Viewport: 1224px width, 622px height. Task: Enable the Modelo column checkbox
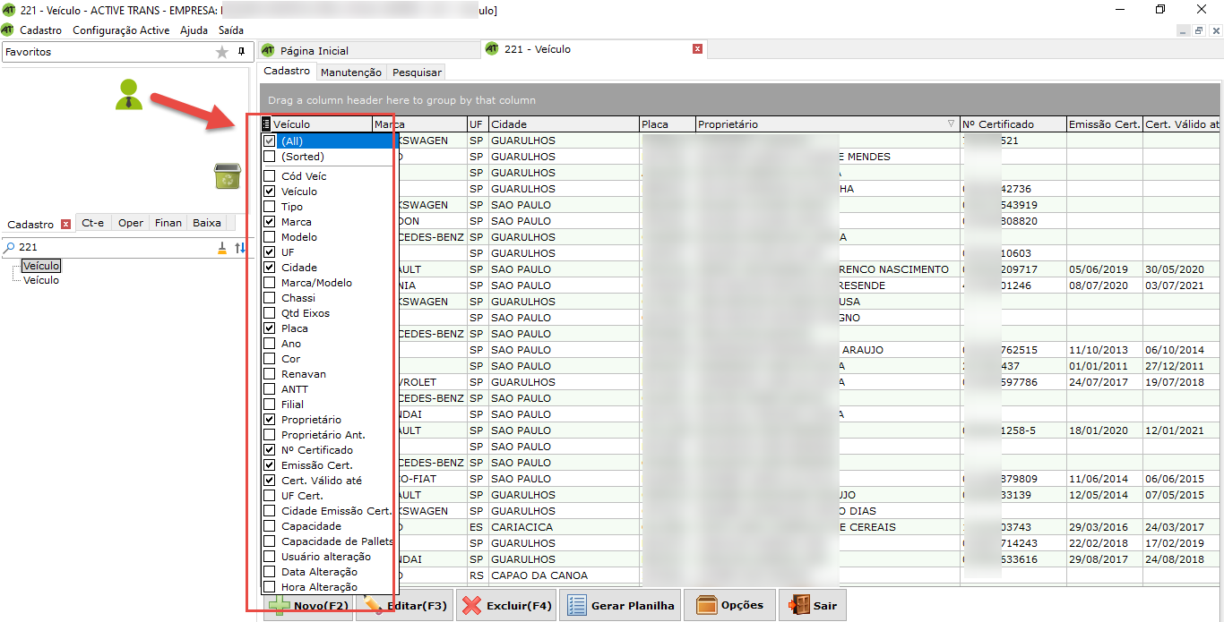(270, 237)
